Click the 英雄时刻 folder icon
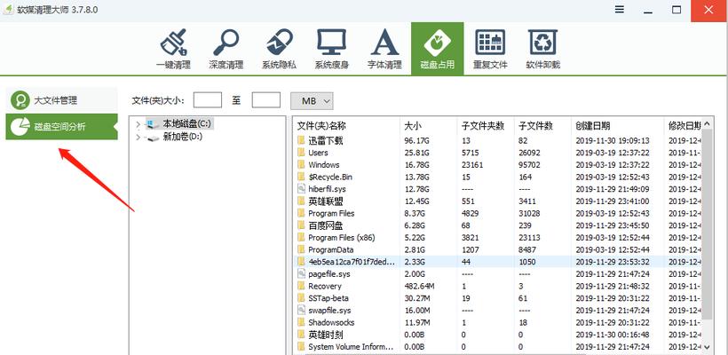 pos(301,335)
